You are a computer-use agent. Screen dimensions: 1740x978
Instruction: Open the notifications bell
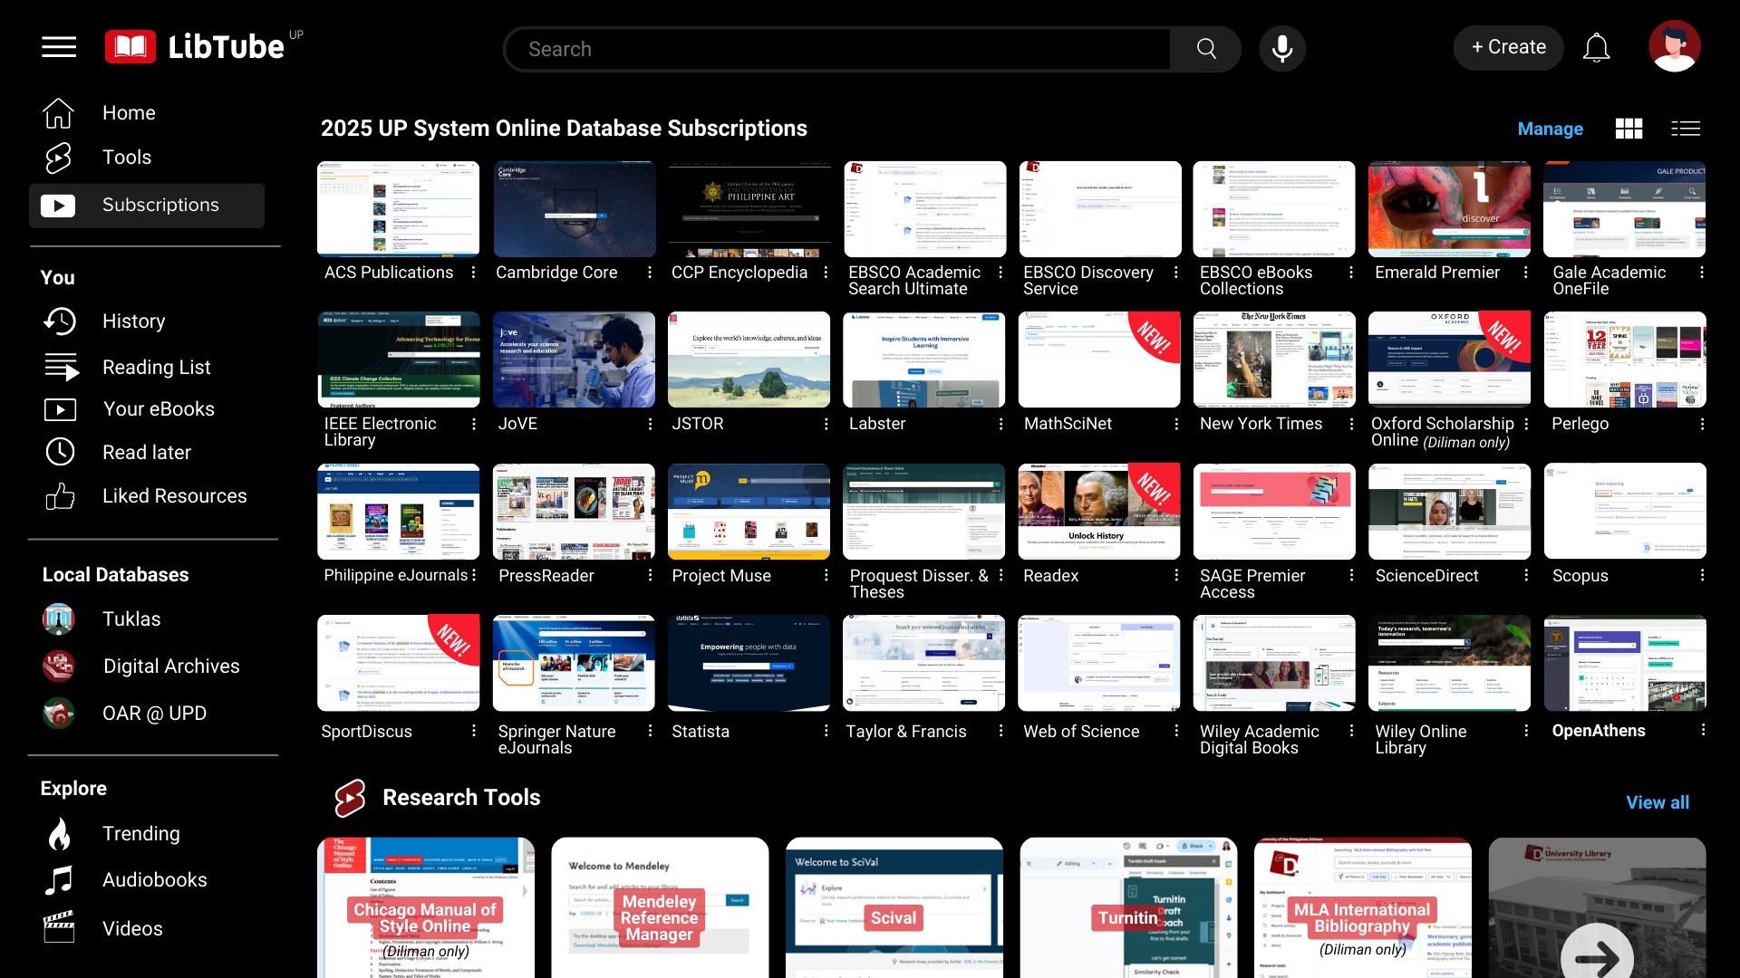1596,48
